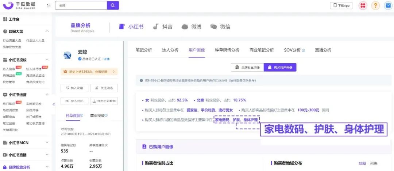
Task: Select the 微信 platform tab
Action: [x=220, y=27]
